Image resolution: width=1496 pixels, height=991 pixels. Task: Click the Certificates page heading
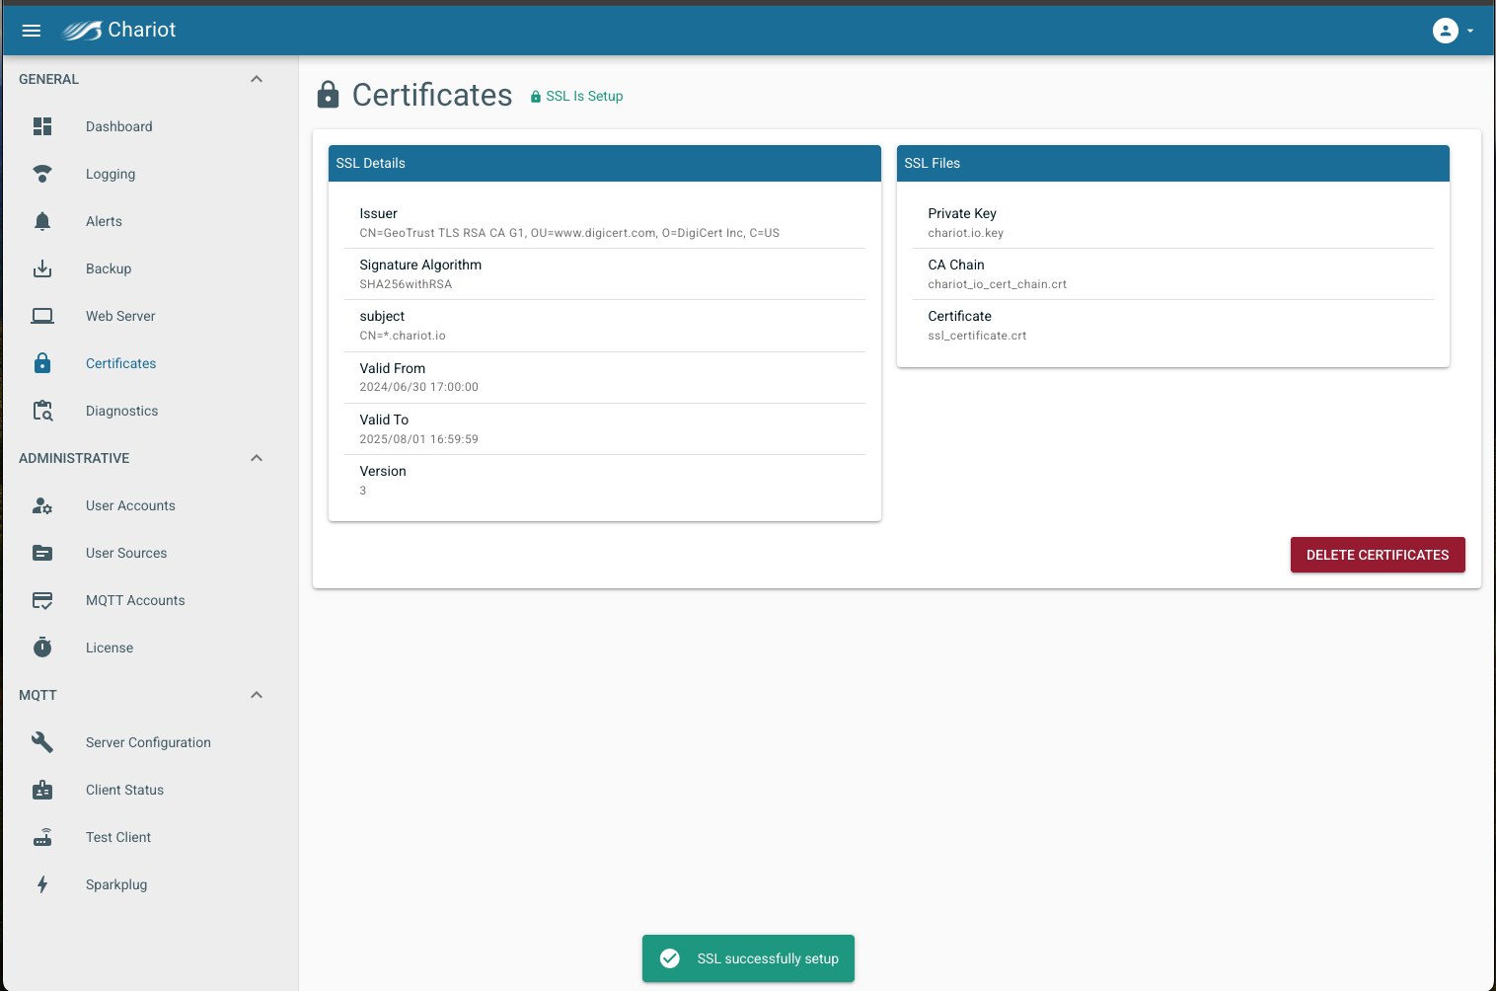coord(432,95)
